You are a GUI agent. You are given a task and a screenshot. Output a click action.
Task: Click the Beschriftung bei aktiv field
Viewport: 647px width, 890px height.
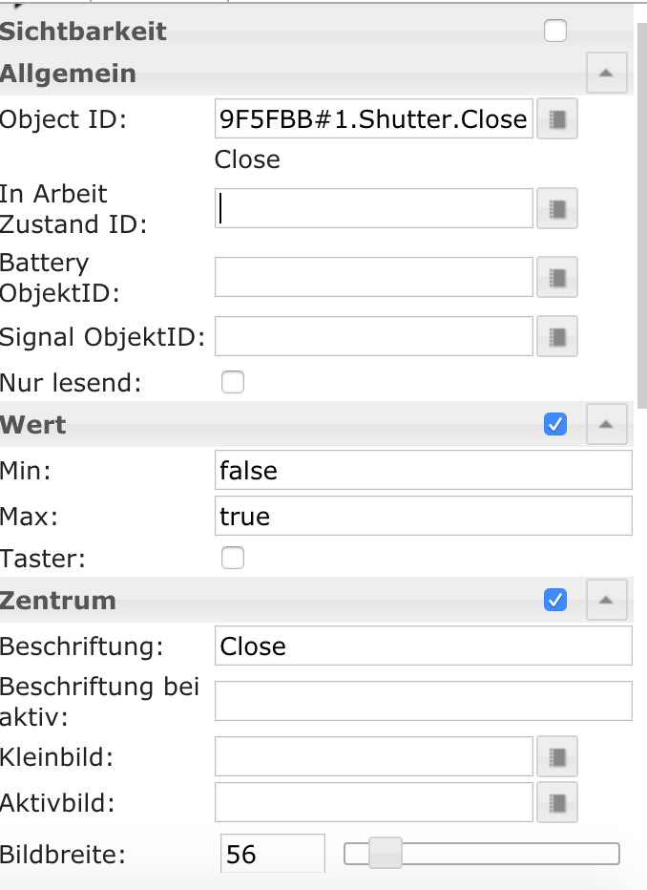coord(424,701)
